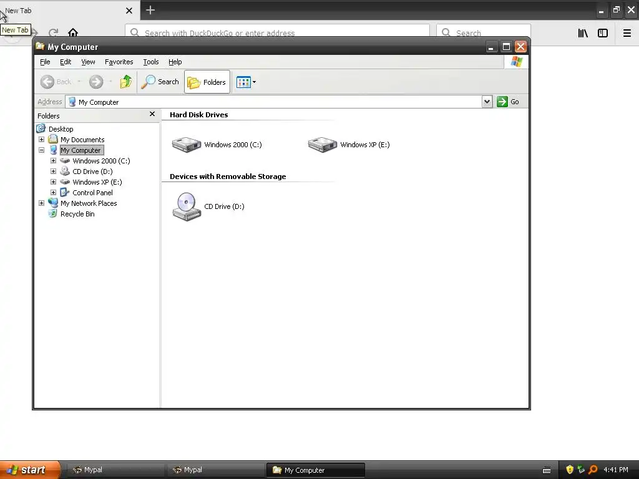
Task: Toggle the browser sidebar icon
Action: click(x=603, y=33)
